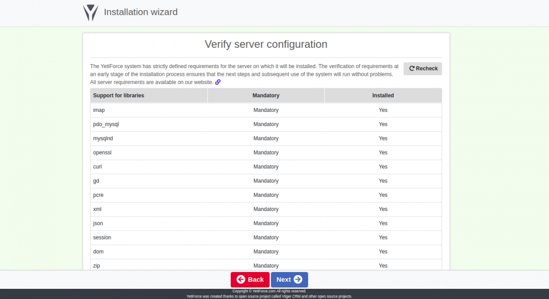Click the pcre library name
The width and height of the screenshot is (549, 299).
98,195
